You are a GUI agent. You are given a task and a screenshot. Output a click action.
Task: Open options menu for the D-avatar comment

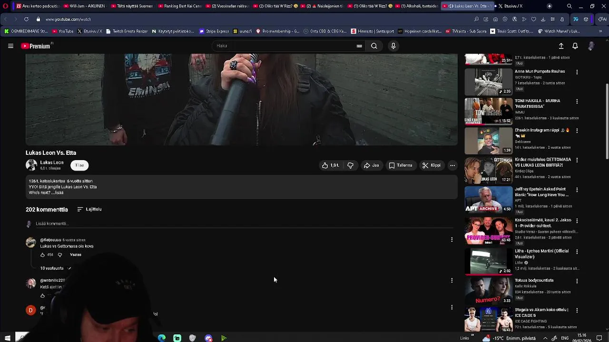point(452,307)
